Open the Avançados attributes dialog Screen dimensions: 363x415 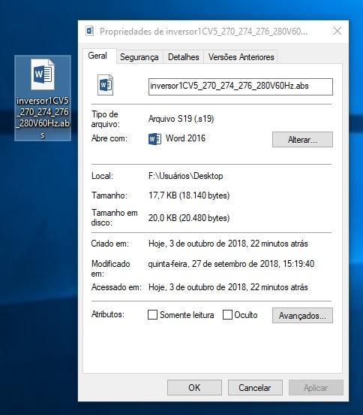302,316
